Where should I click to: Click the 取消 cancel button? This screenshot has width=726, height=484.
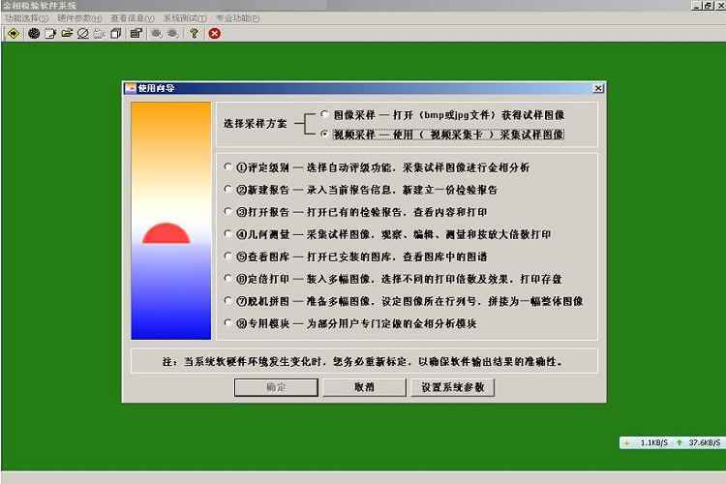coord(364,387)
